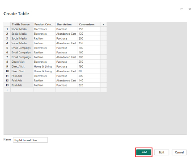Select row 10 header

click(7, 71)
